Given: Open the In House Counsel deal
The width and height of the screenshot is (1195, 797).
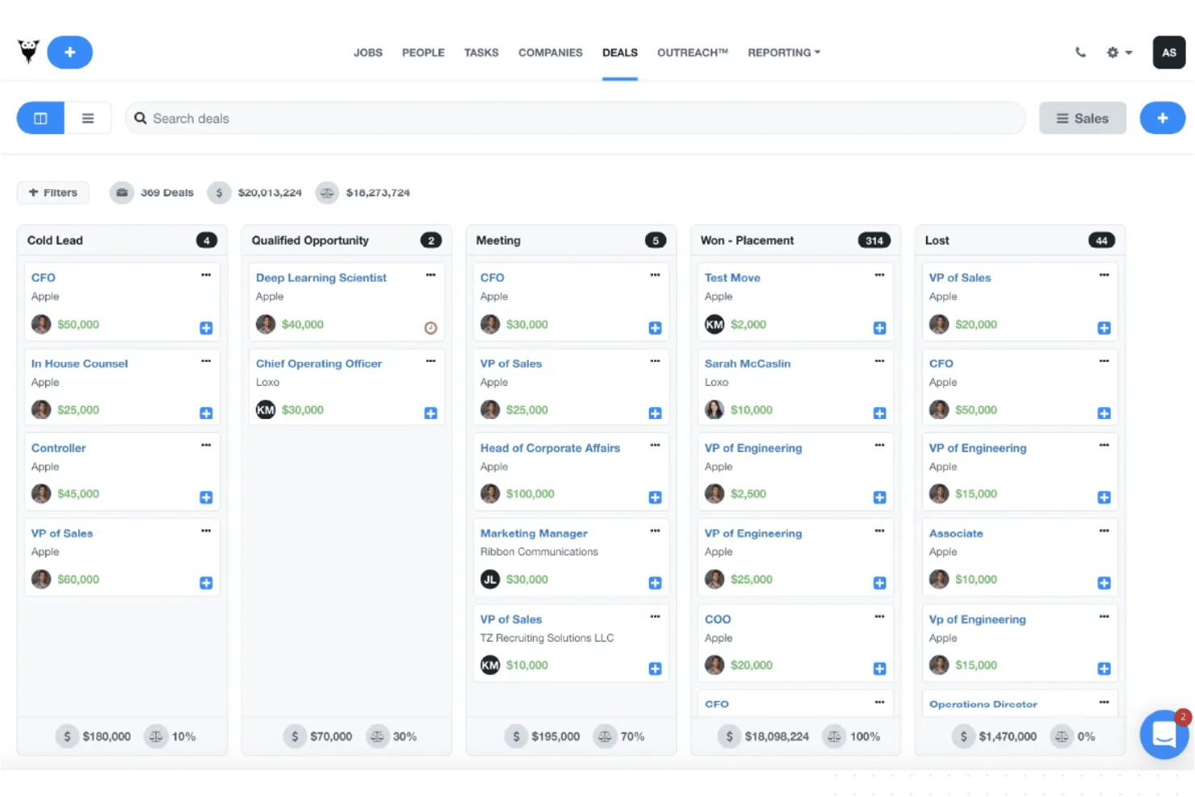Looking at the screenshot, I should (x=79, y=364).
